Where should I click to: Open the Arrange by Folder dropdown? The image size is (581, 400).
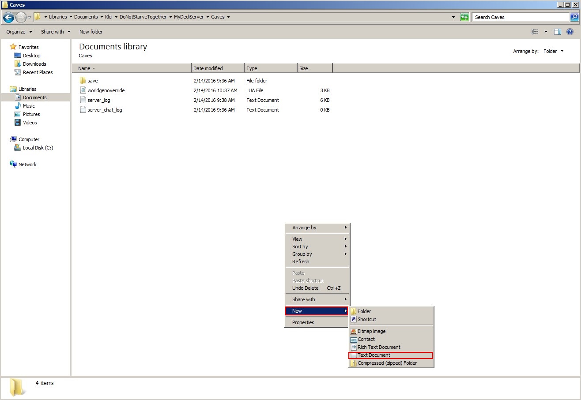pos(554,51)
